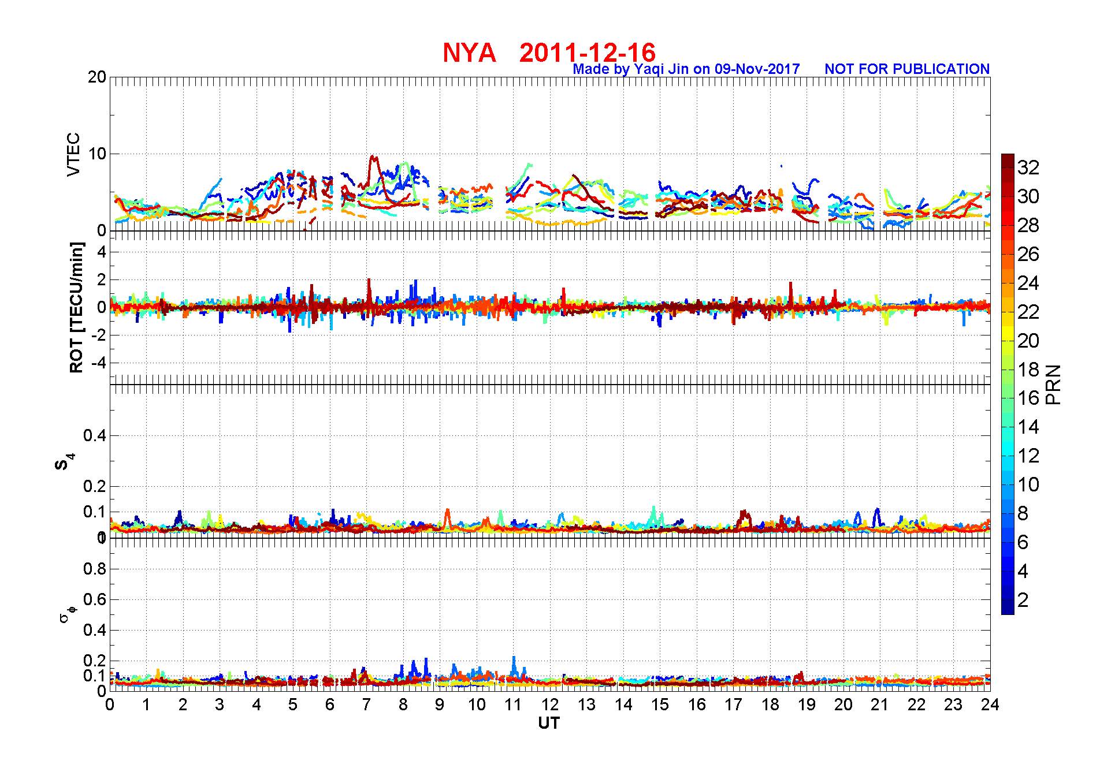Select UT axis tick label 7

(x=366, y=704)
